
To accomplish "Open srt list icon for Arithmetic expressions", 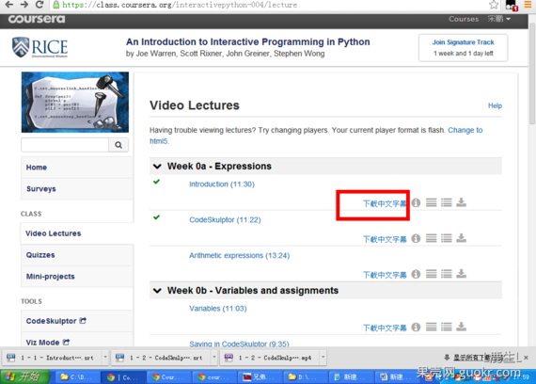I will pos(447,274).
